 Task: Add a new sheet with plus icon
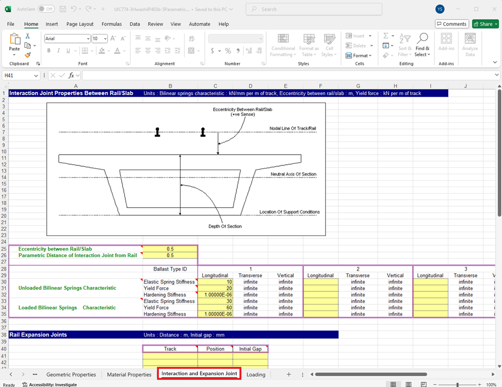288,374
